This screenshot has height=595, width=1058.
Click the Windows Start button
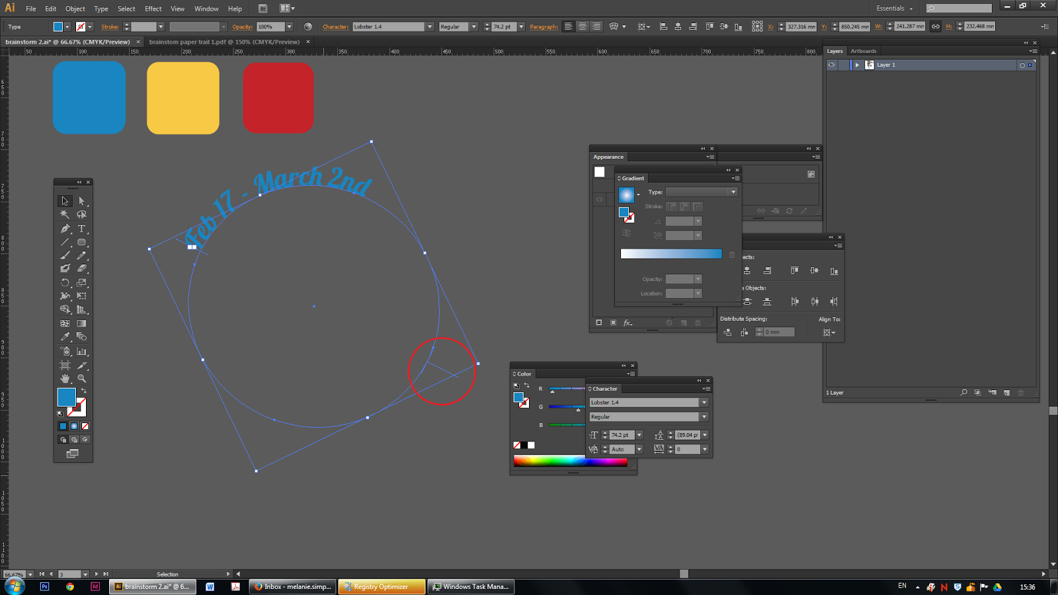(x=14, y=586)
